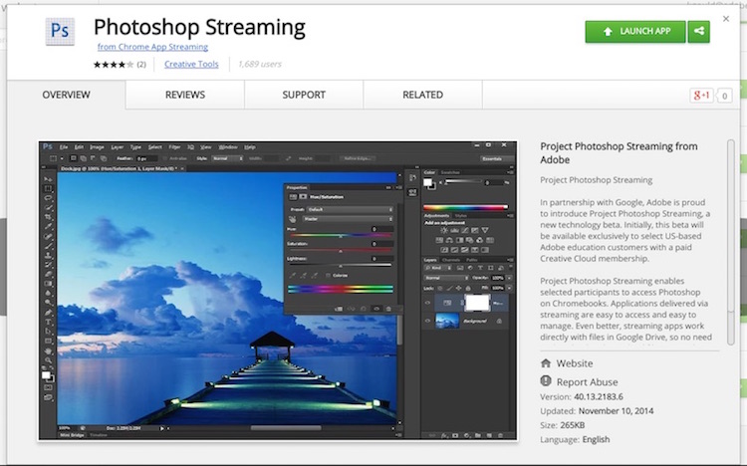Image resolution: width=747 pixels, height=466 pixels.
Task: Toggle lock transparent pixels in Layers panel
Action: [x=439, y=289]
